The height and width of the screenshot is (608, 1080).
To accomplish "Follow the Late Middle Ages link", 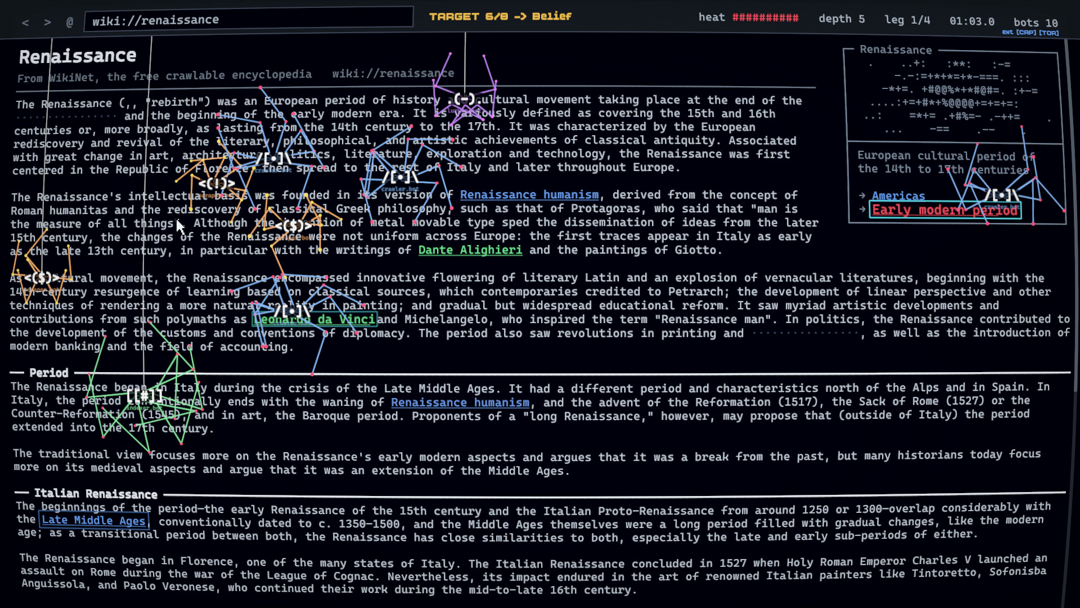I will pos(94,520).
